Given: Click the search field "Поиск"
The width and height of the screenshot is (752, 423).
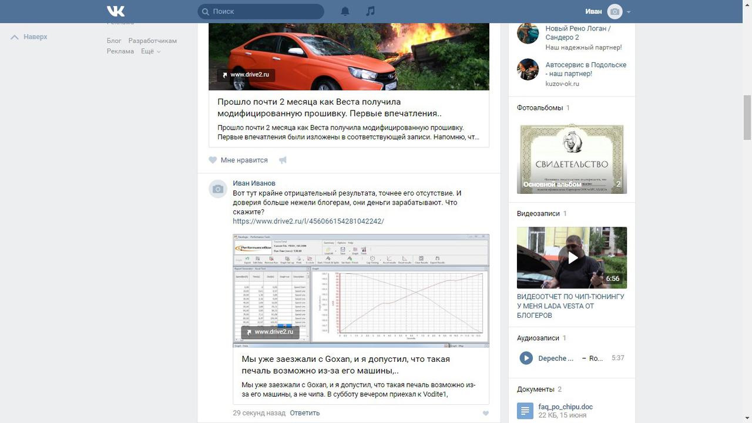Looking at the screenshot, I should coord(261,11).
